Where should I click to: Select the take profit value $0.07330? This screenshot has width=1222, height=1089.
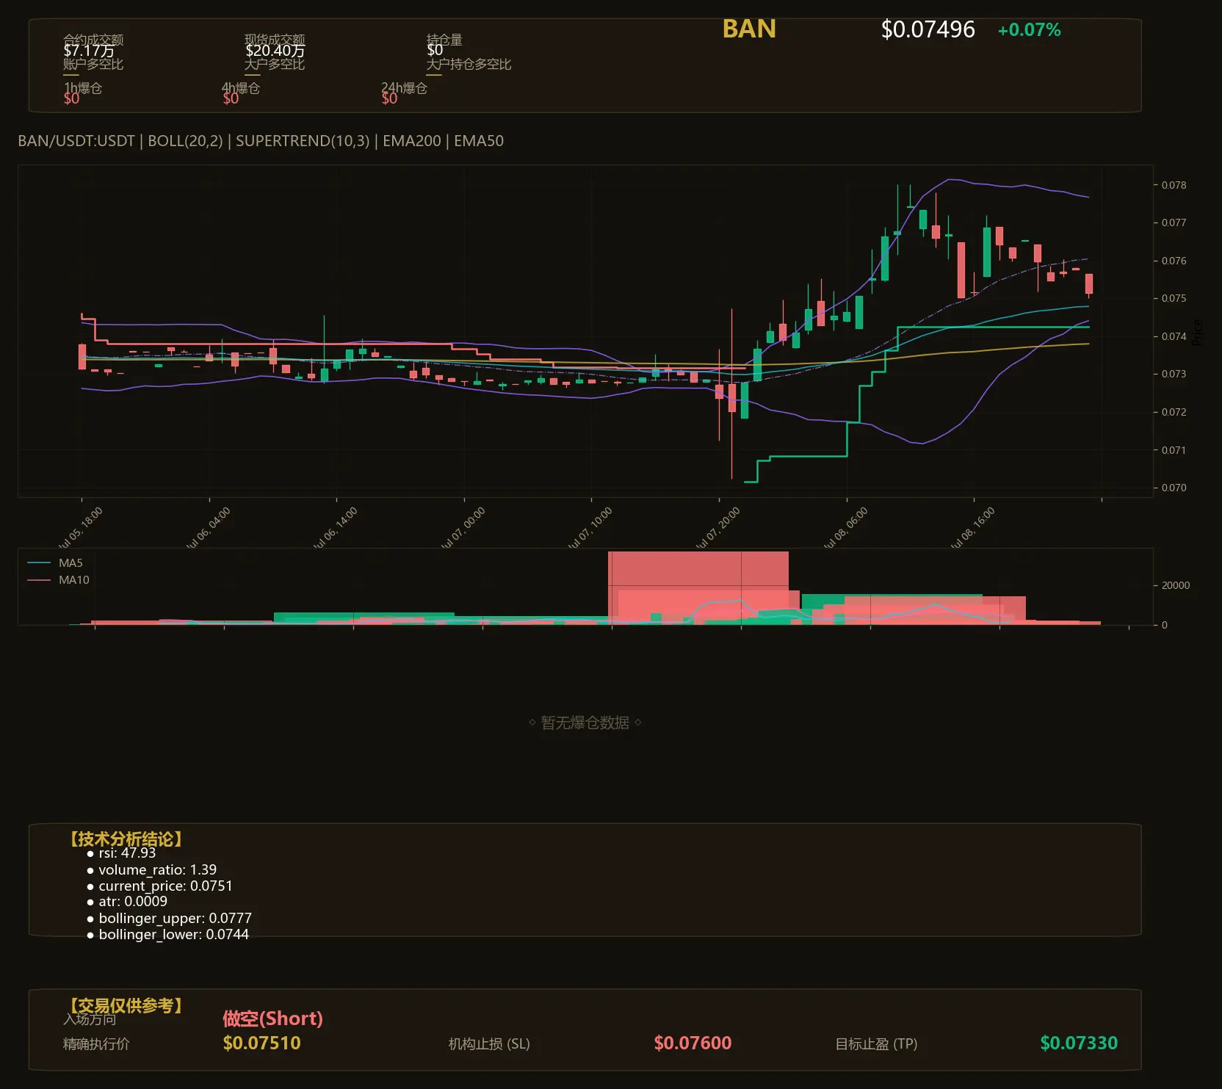coord(1079,1043)
